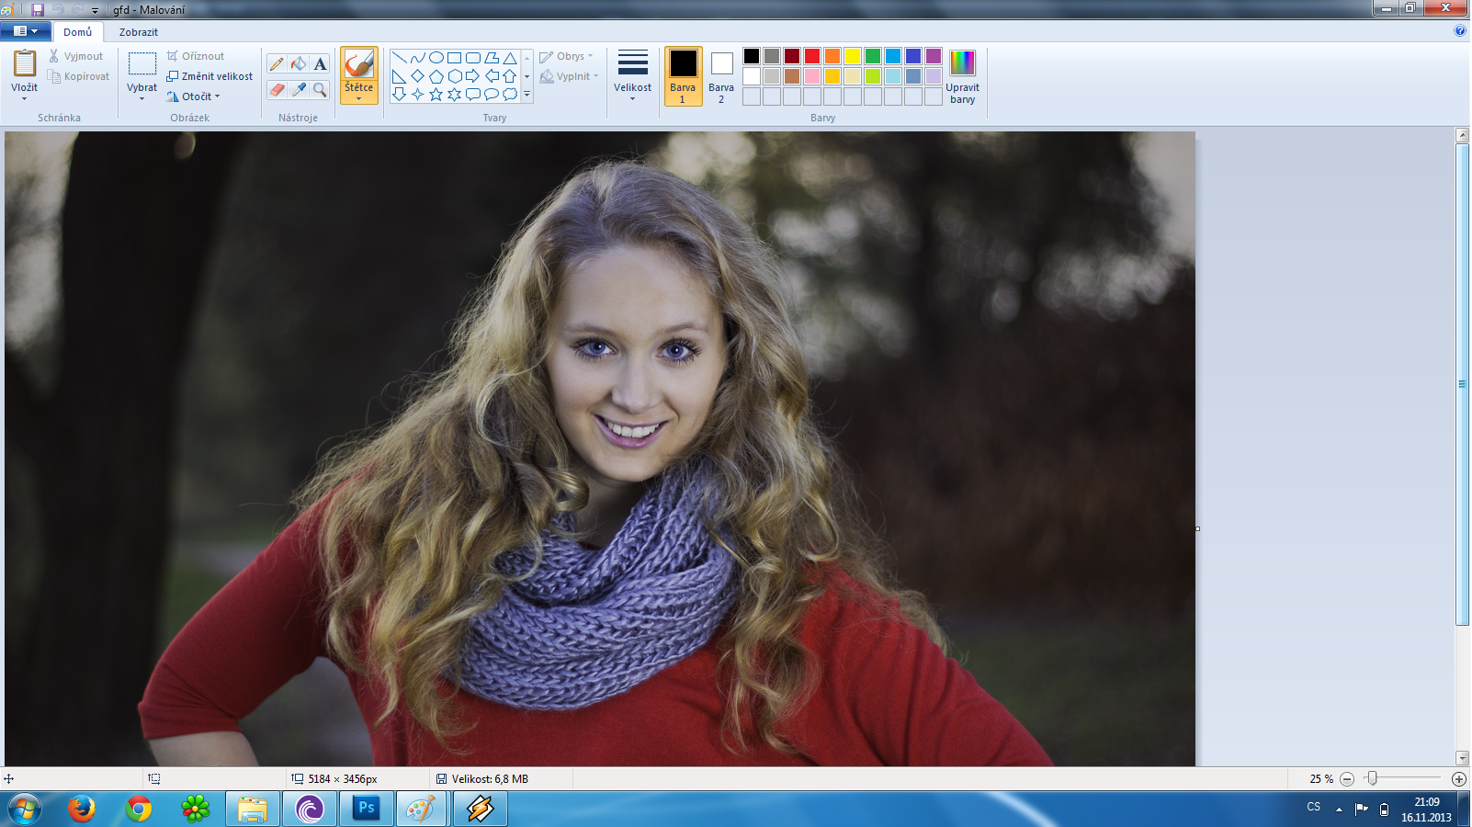Screen dimensions: 1472x827
Task: Choose the red color swatch
Action: point(811,56)
